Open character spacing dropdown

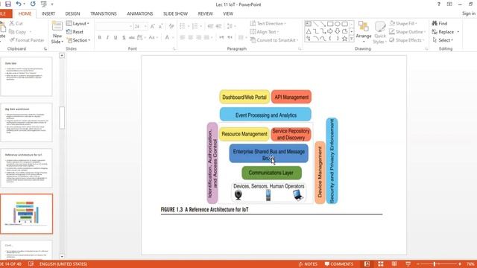pyautogui.click(x=141, y=37)
